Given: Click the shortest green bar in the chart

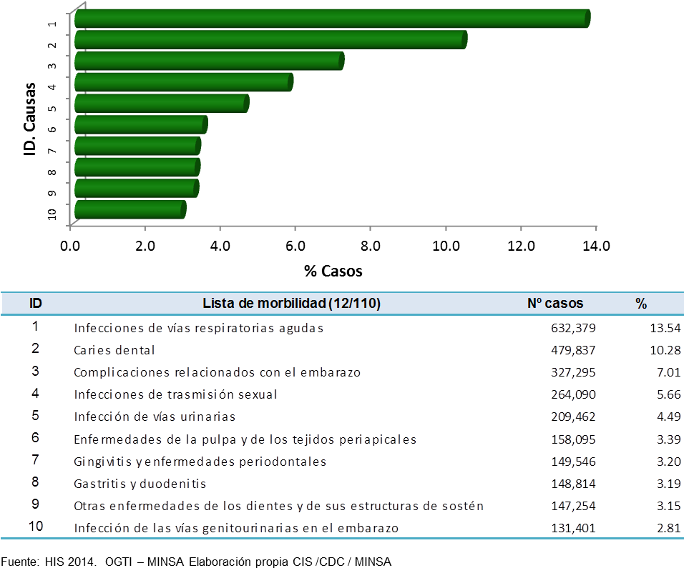Looking at the screenshot, I should 130,209.
